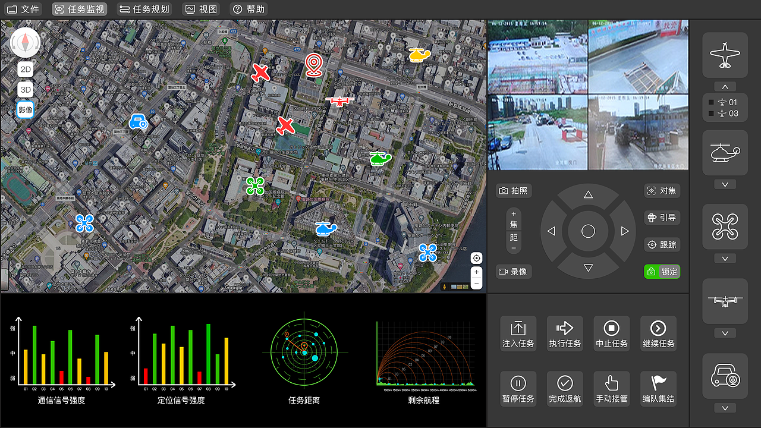Open the 帮助 menu
The width and height of the screenshot is (761, 428).
[x=249, y=9]
